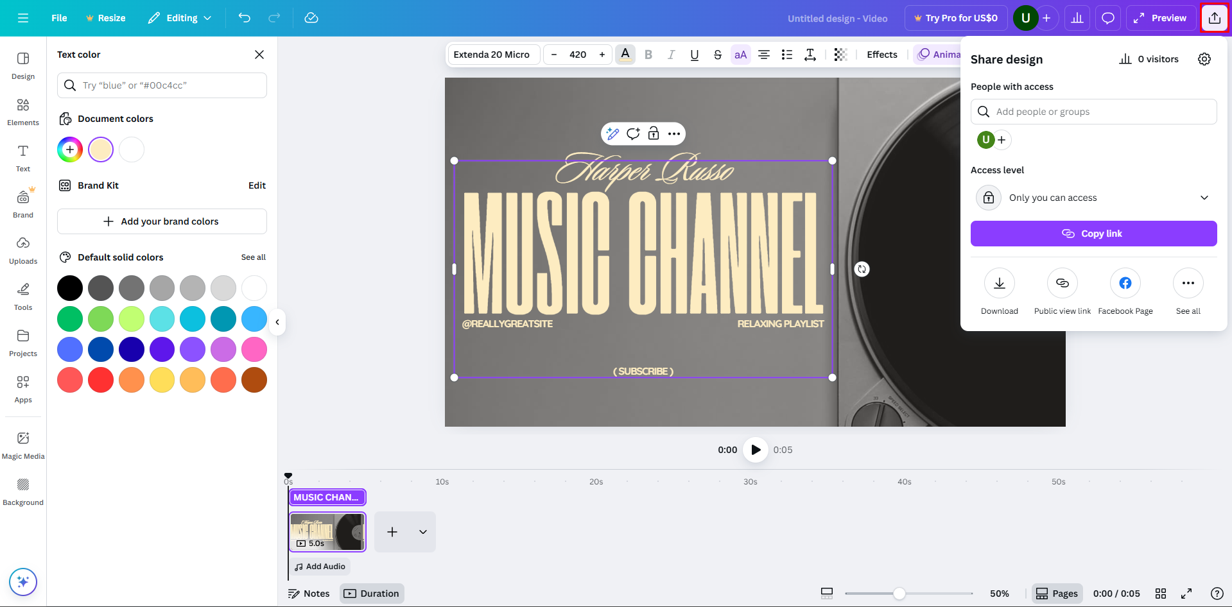Open the File menu

tap(58, 18)
